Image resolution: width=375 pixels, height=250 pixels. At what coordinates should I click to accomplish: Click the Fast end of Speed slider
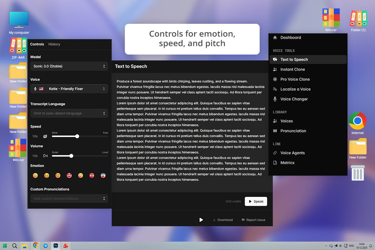tap(105, 133)
